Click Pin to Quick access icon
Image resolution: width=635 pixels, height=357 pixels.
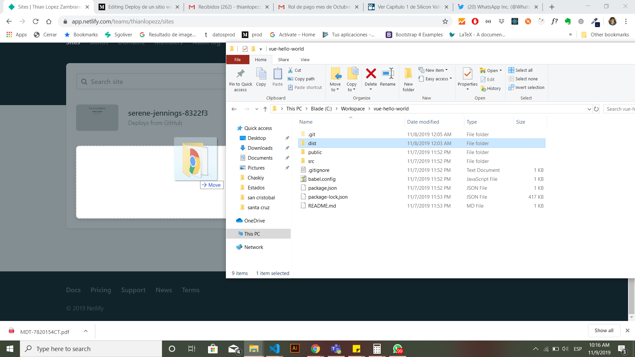pyautogui.click(x=240, y=74)
